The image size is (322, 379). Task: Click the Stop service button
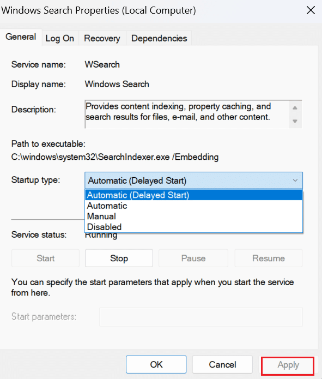click(119, 258)
